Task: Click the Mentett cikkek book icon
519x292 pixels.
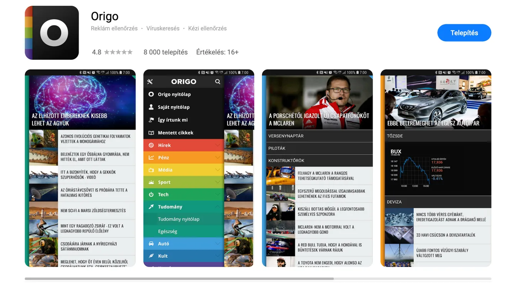Action: (151, 133)
